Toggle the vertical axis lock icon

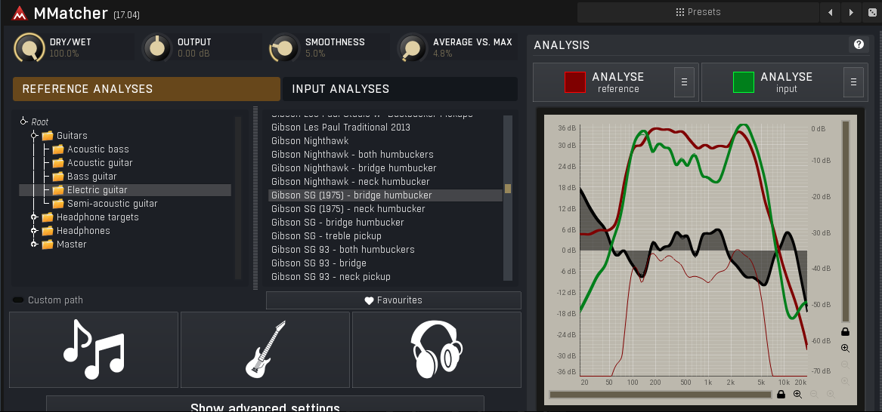(845, 331)
